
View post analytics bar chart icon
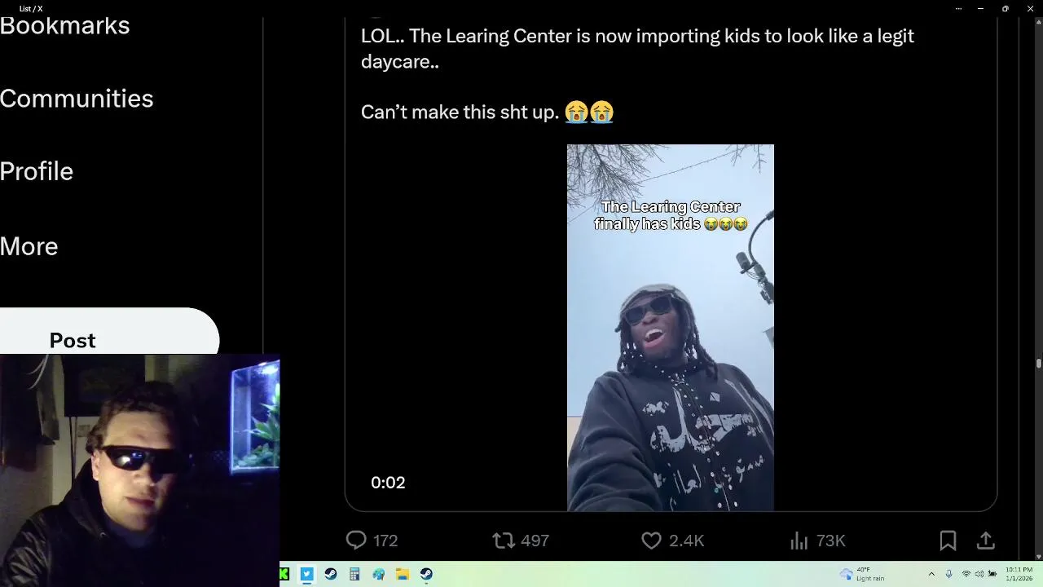click(799, 540)
